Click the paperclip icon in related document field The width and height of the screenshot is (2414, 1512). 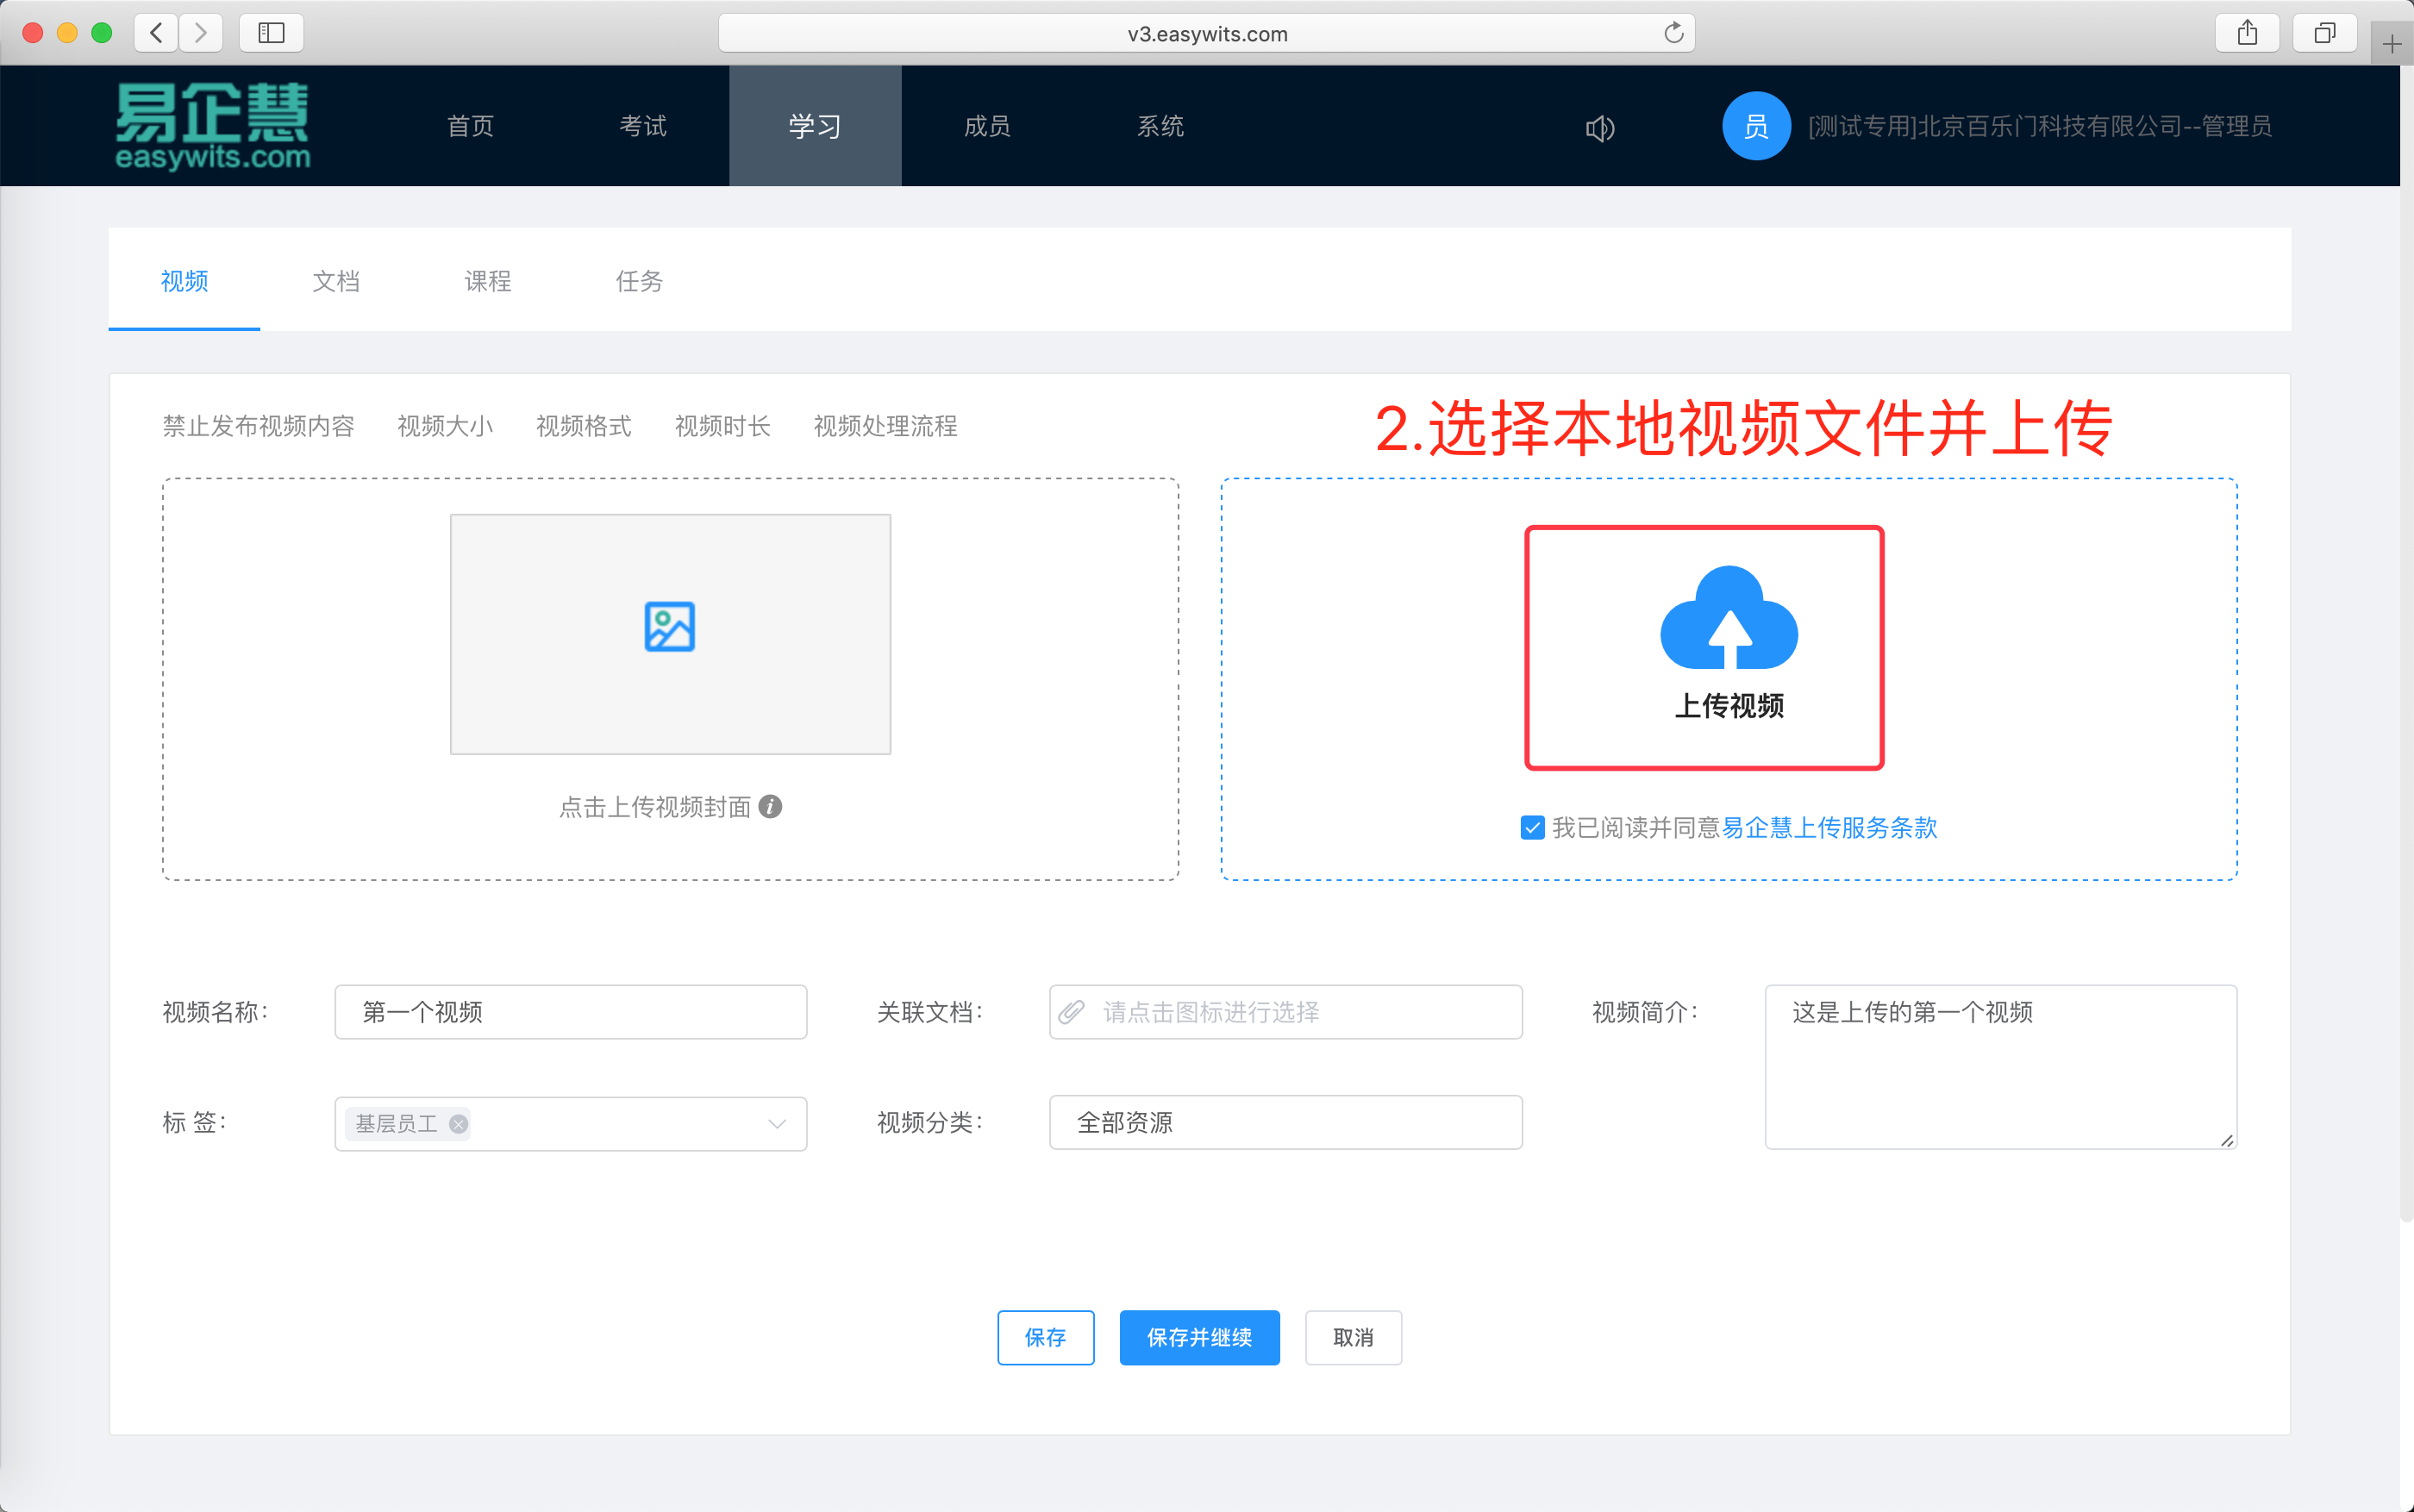1072,1012
